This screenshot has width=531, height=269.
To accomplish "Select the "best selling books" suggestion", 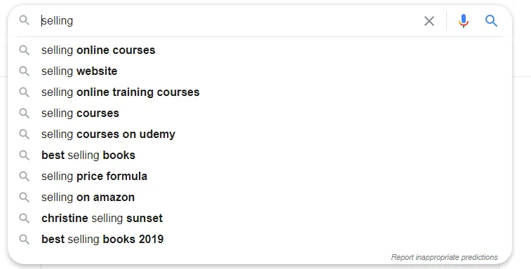I will pos(260,155).
